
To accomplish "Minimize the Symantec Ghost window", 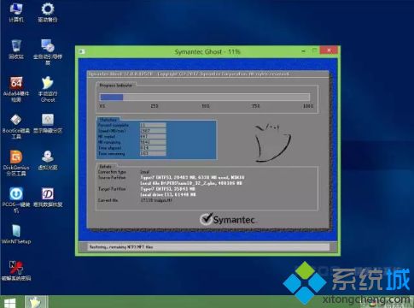I will pyautogui.click(x=304, y=51).
